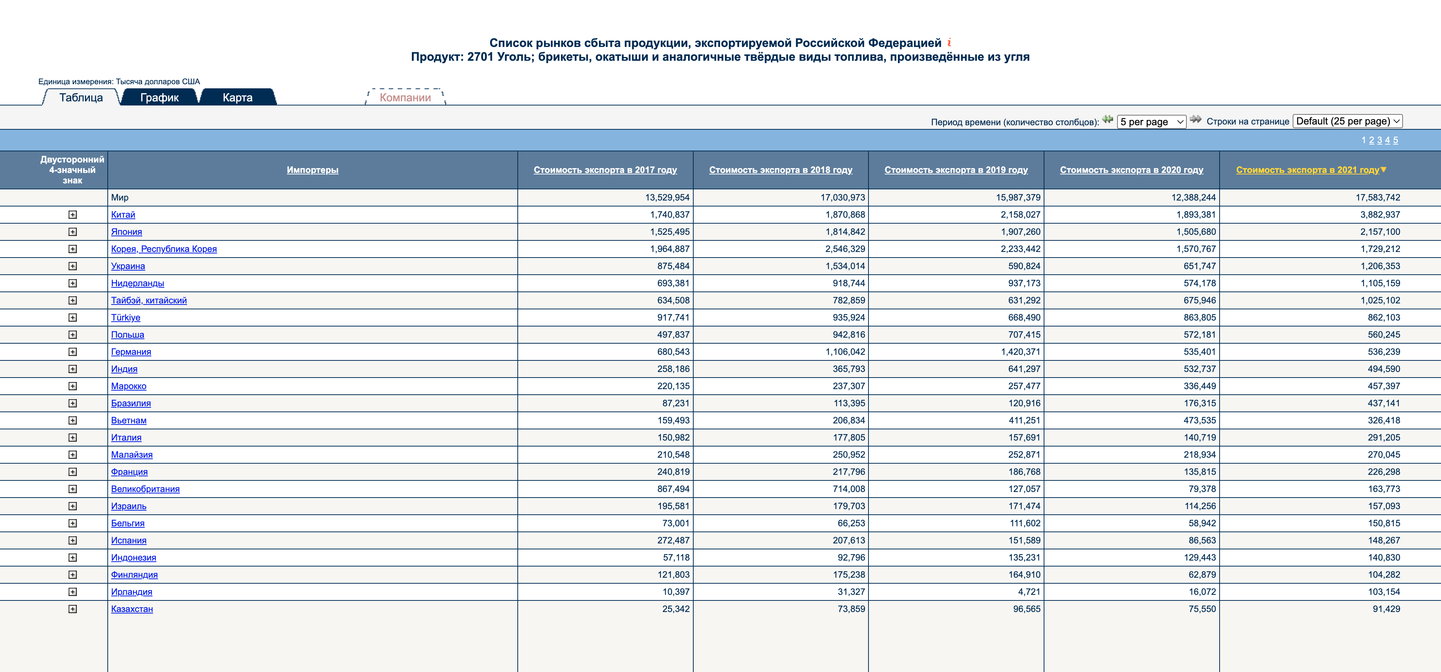1441x672 pixels.
Task: Expand the Вьетнам row plus icon
Action: [x=73, y=421]
